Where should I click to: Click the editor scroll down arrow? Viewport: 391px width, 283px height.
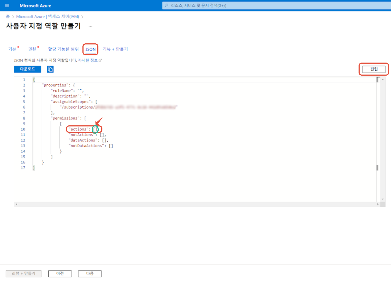click(x=383, y=199)
